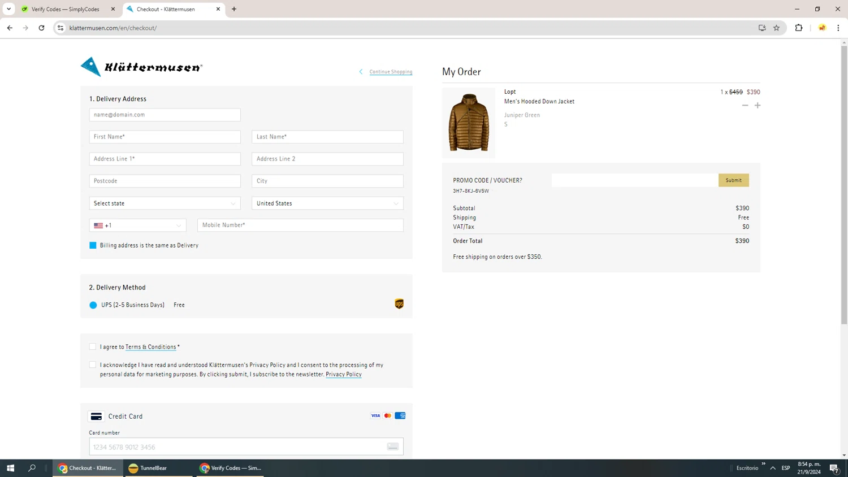
Task: Switch to the Checkout - Klätter... taskbar window
Action: click(88, 468)
